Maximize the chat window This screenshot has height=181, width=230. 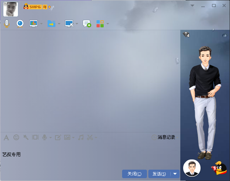coord(214,6)
